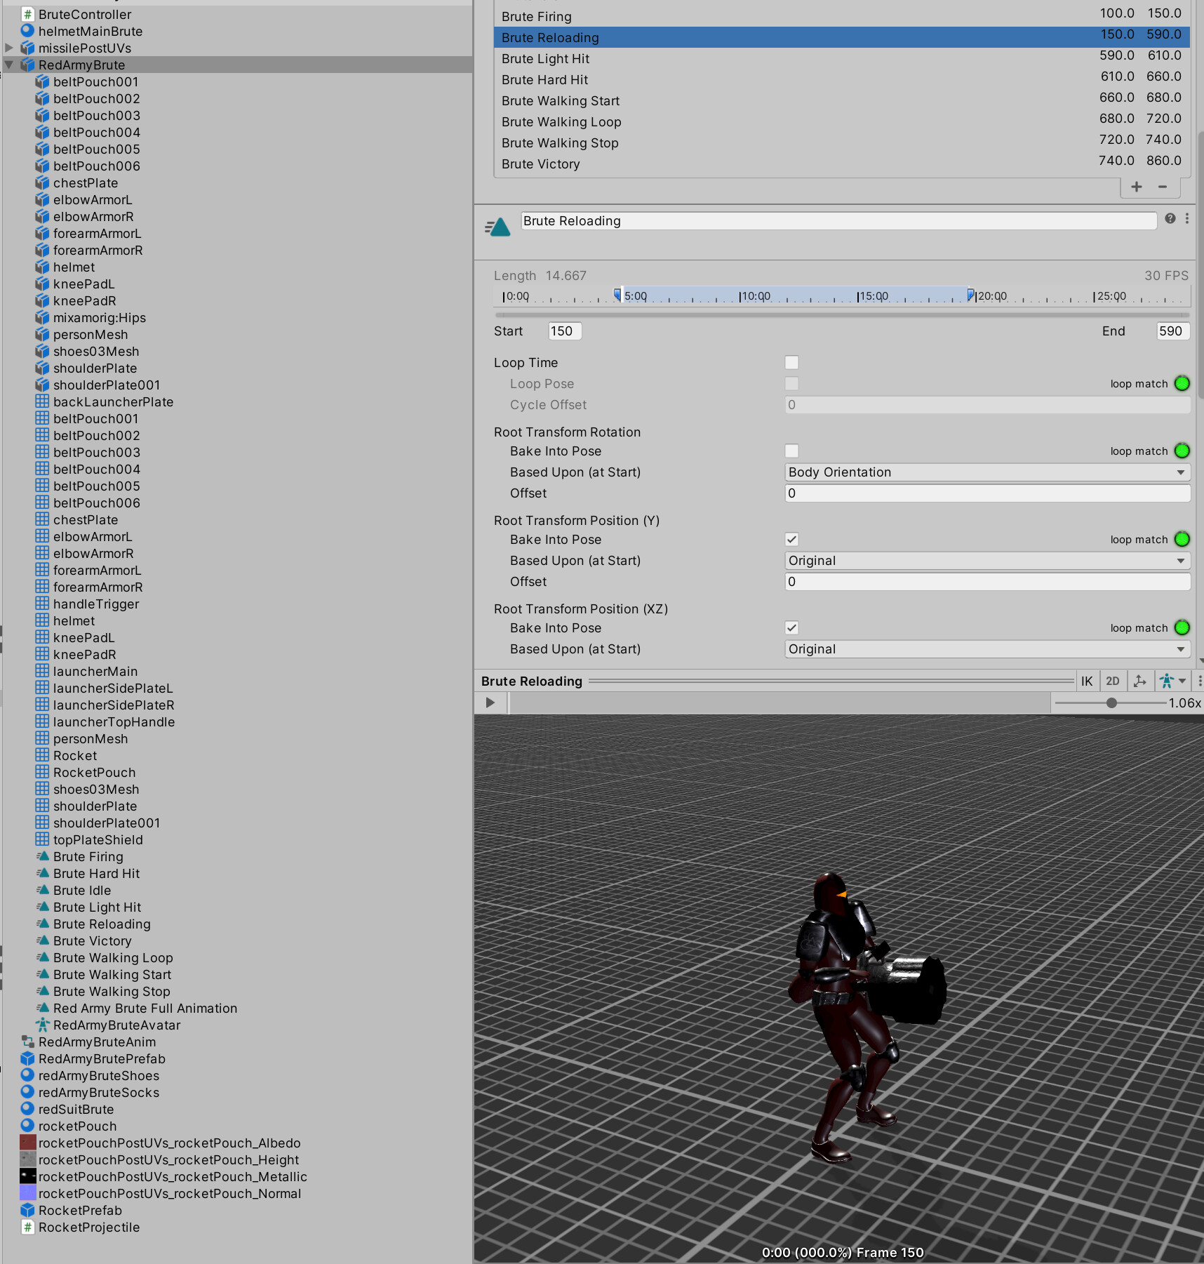Toggle the IK button in the preview pane
Image resolution: width=1204 pixels, height=1264 pixels.
pyautogui.click(x=1087, y=681)
